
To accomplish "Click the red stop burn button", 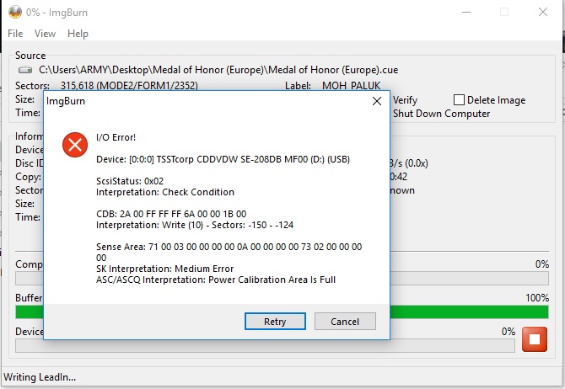I will (535, 339).
